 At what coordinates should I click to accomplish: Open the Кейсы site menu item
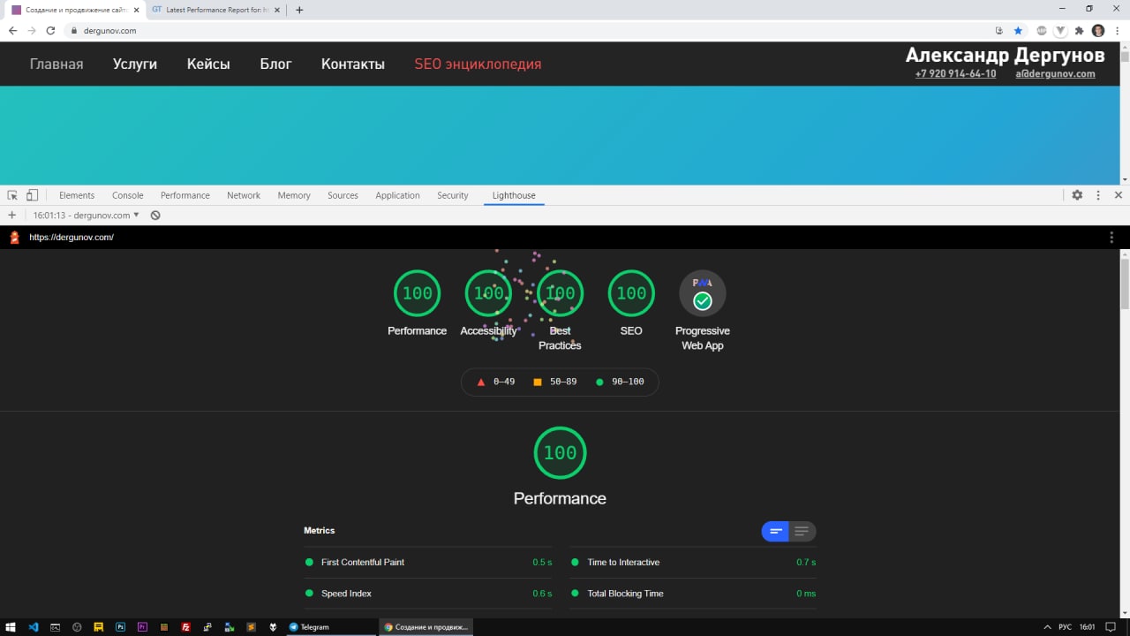pos(208,64)
